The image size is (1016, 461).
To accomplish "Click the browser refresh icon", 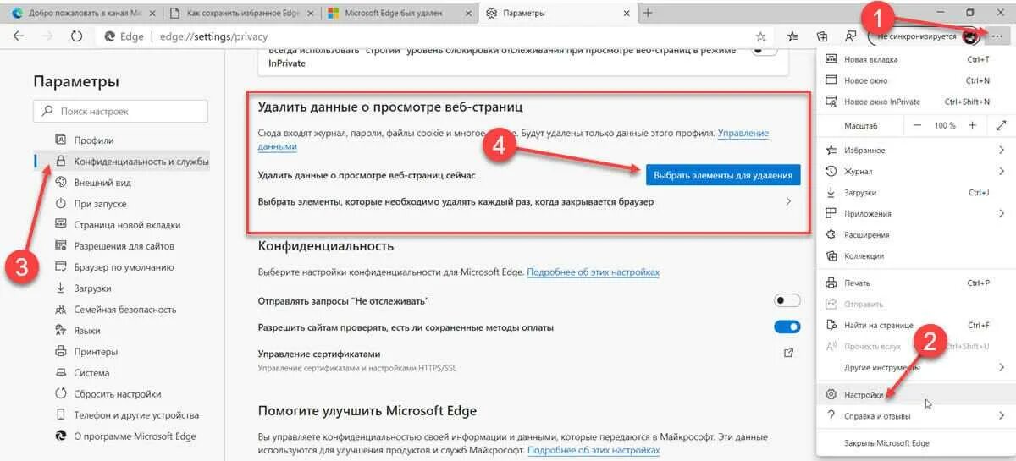I will point(76,36).
